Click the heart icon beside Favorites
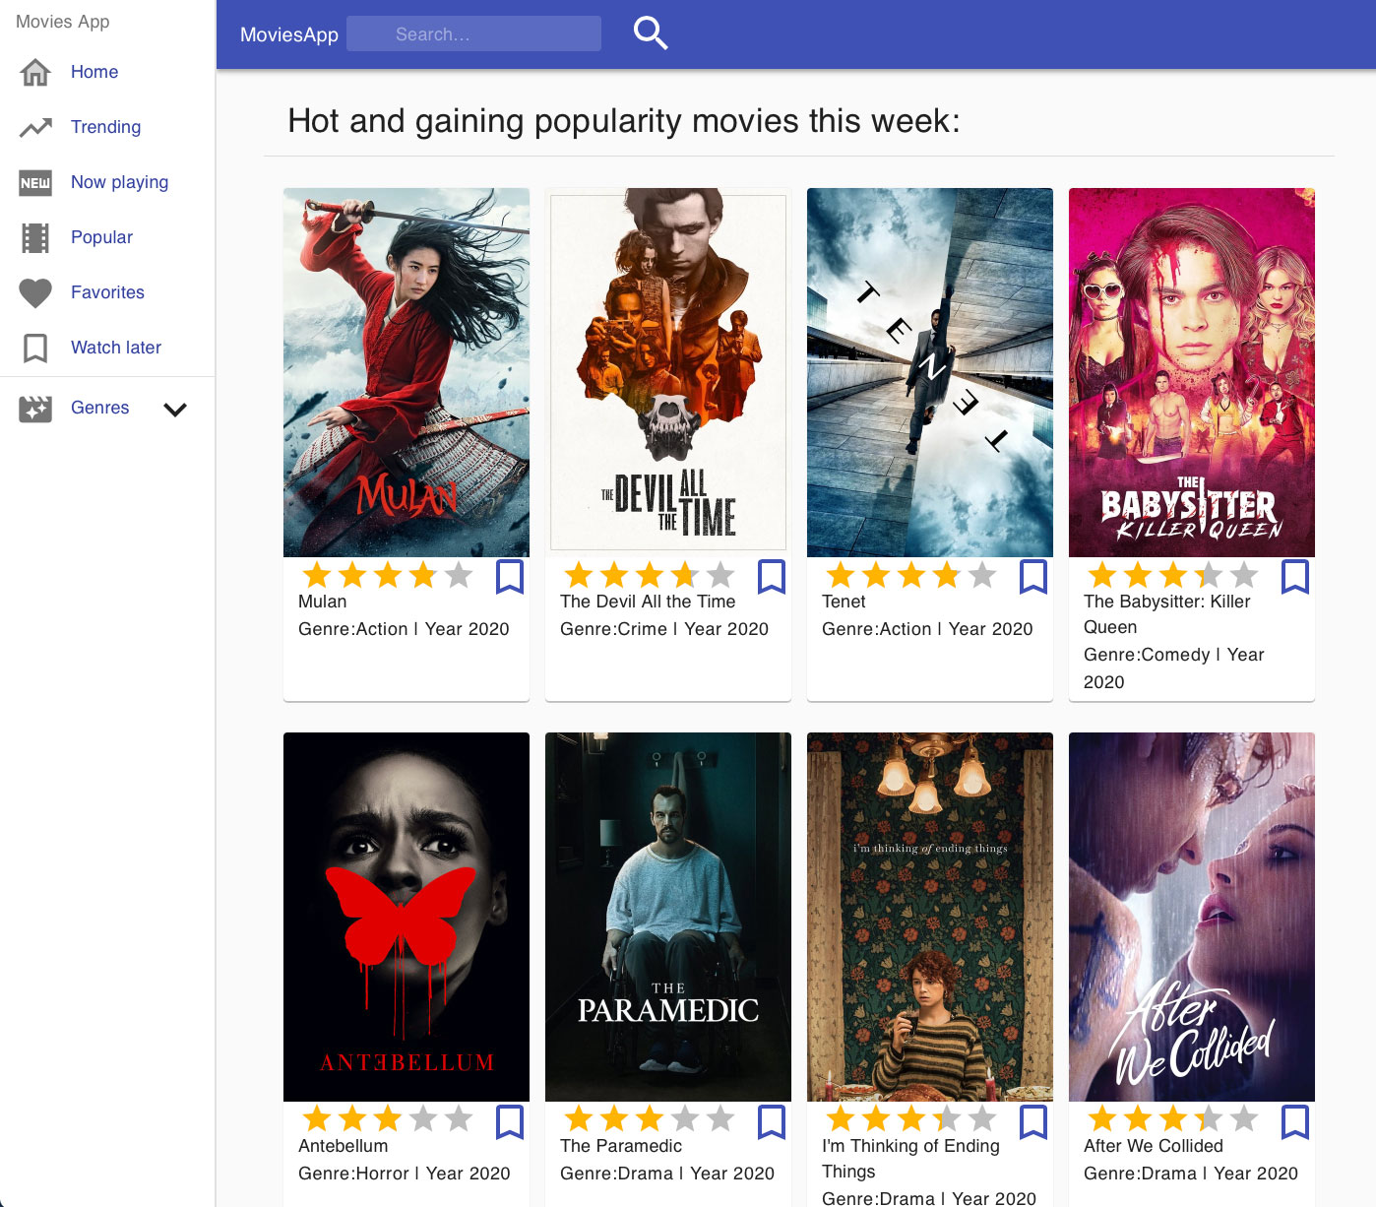The height and width of the screenshot is (1207, 1376). coord(35,292)
